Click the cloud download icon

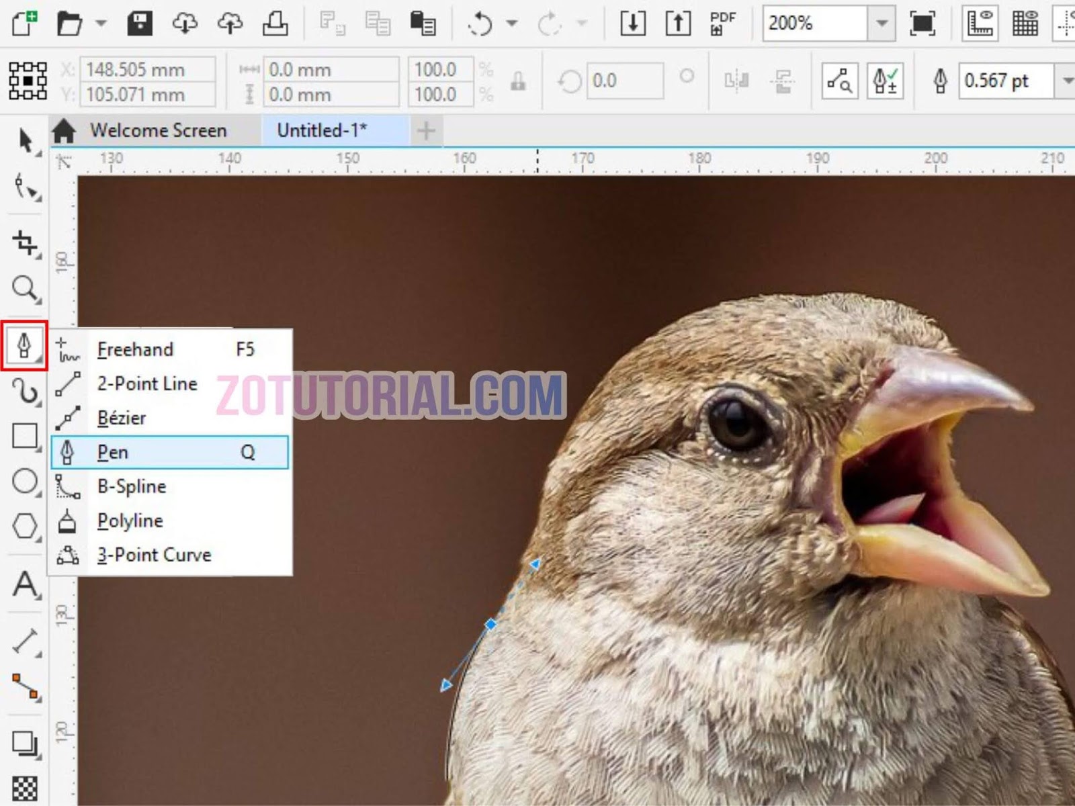click(185, 24)
